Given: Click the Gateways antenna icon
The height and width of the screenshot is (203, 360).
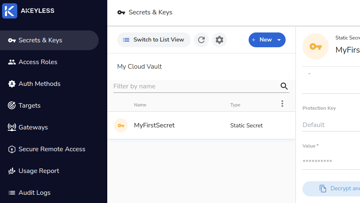Looking at the screenshot, I should coord(12,127).
